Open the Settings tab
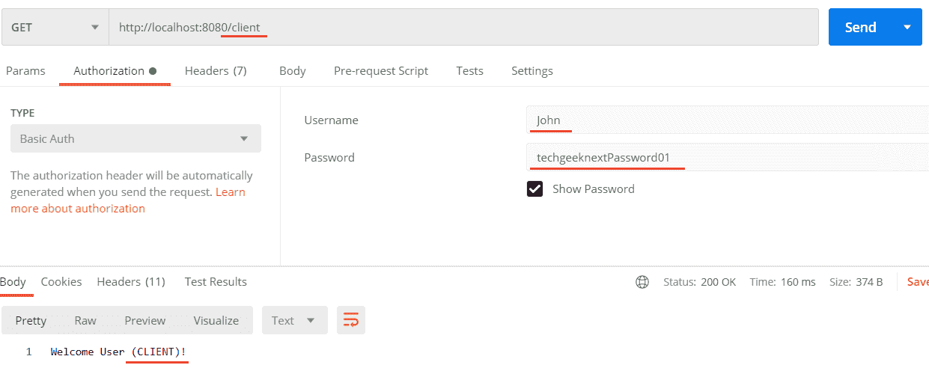This screenshot has height=371, width=929. [x=532, y=71]
